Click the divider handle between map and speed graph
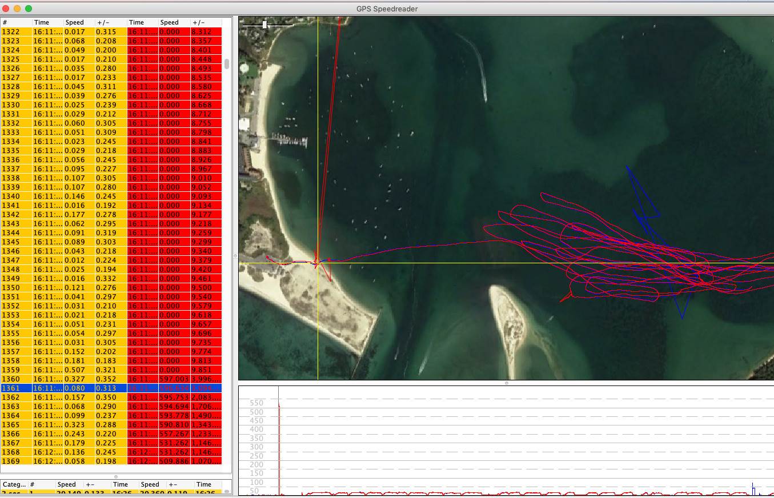The height and width of the screenshot is (498, 774). click(506, 383)
